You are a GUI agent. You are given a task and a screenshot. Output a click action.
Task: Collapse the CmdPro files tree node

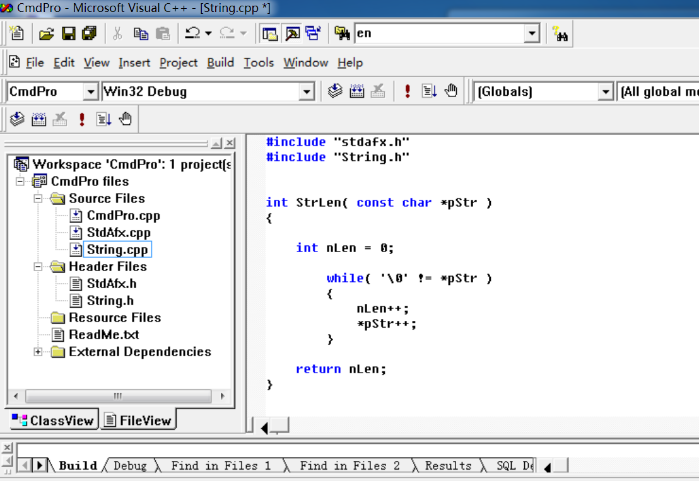pos(20,182)
